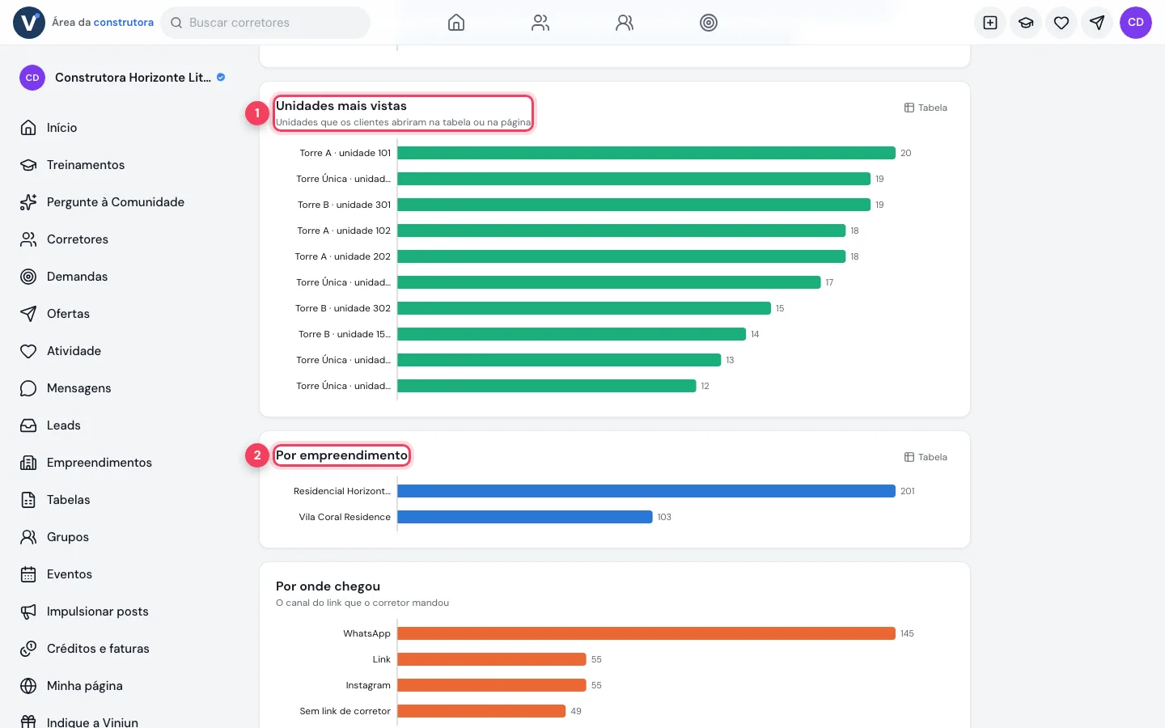Switch Unidades mais vistas to Tabela view
The height and width of the screenshot is (728, 1165).
click(926, 108)
